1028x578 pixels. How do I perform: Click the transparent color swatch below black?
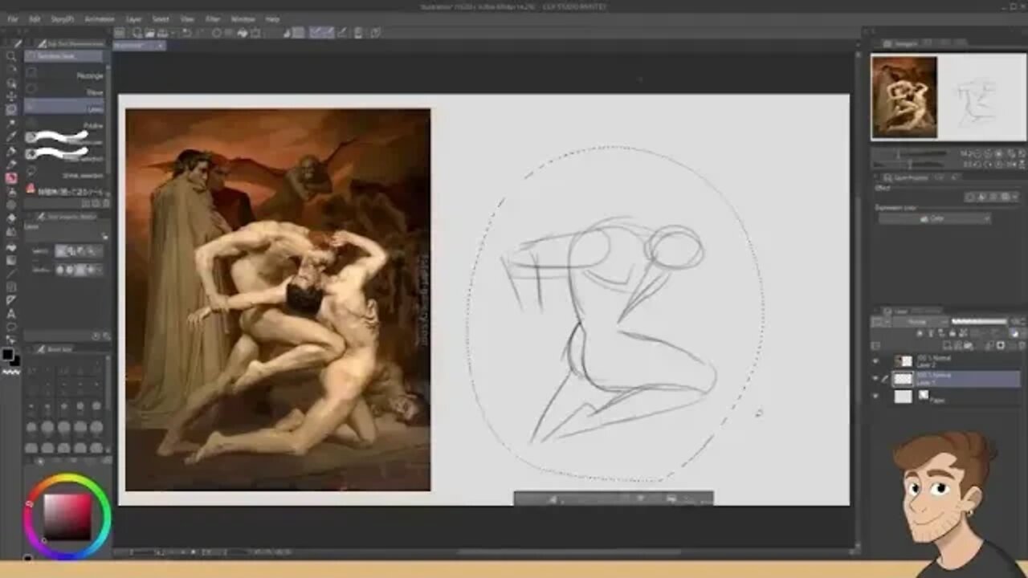(x=11, y=372)
